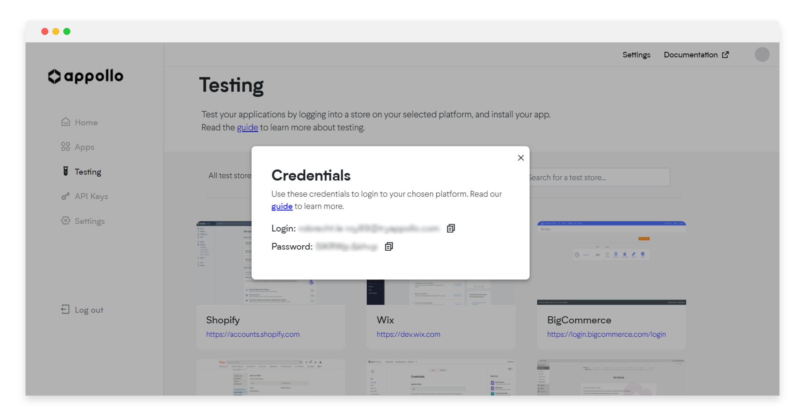The height and width of the screenshot is (416, 805).
Task: Open Documentation in the top bar
Action: click(691, 55)
